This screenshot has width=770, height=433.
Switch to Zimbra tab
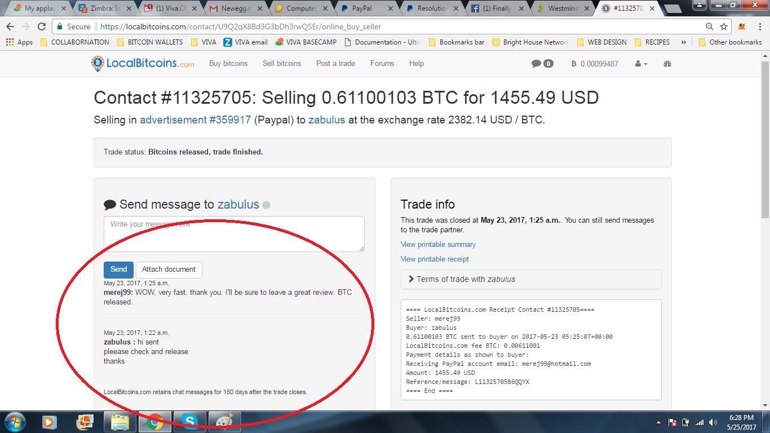point(104,8)
